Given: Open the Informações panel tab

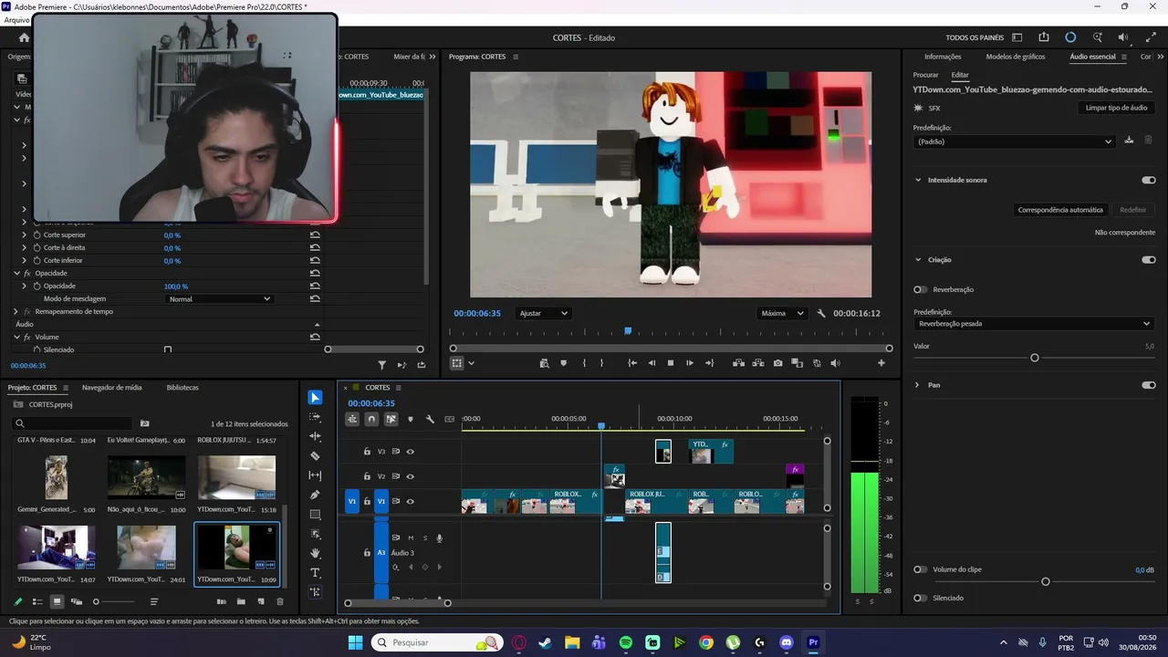Looking at the screenshot, I should pyautogui.click(x=943, y=57).
